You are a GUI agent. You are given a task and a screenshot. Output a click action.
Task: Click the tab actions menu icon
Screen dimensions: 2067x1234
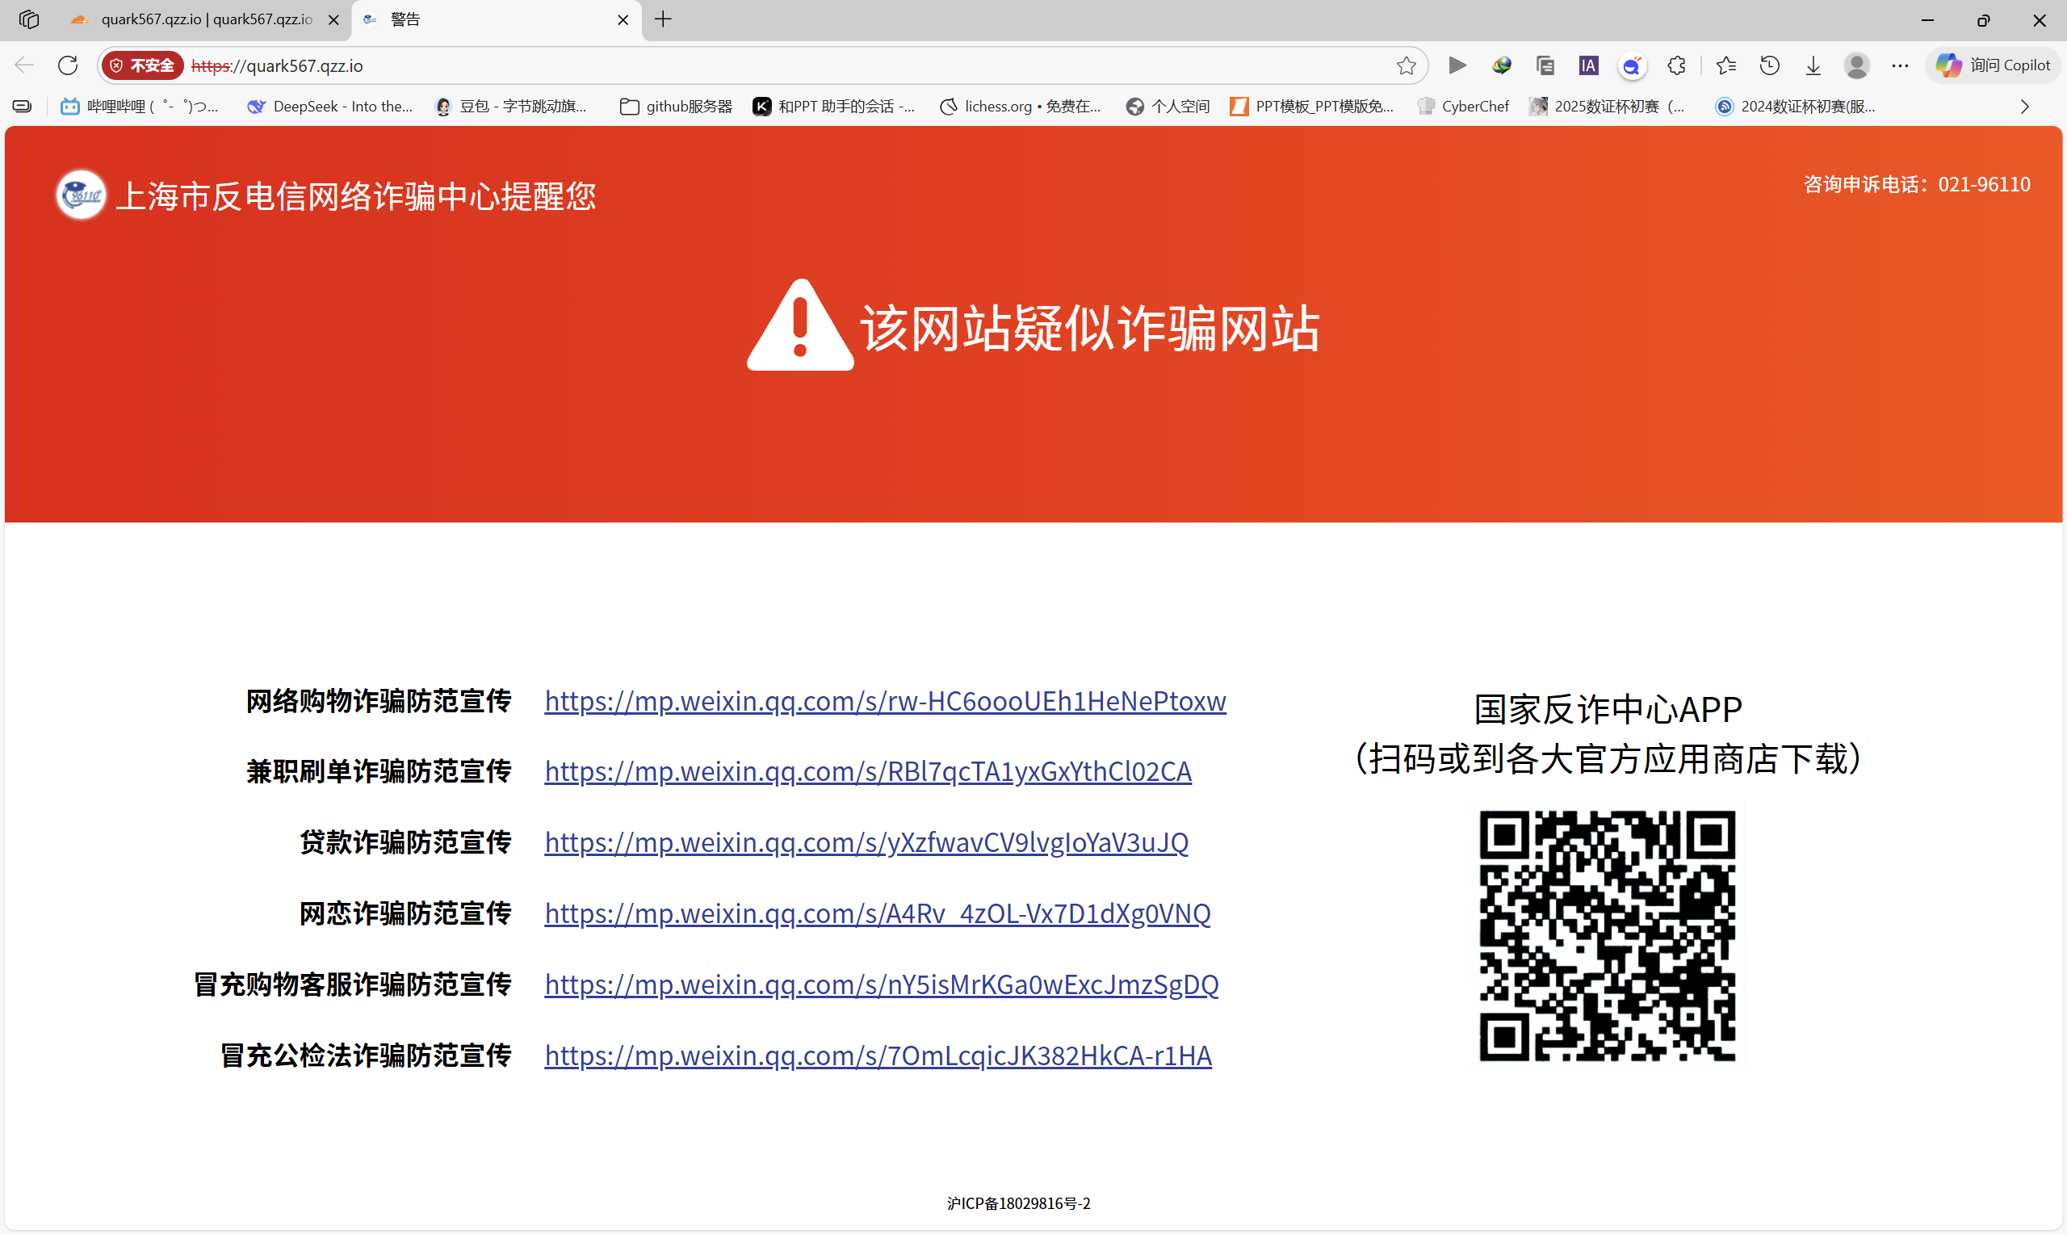(x=28, y=19)
